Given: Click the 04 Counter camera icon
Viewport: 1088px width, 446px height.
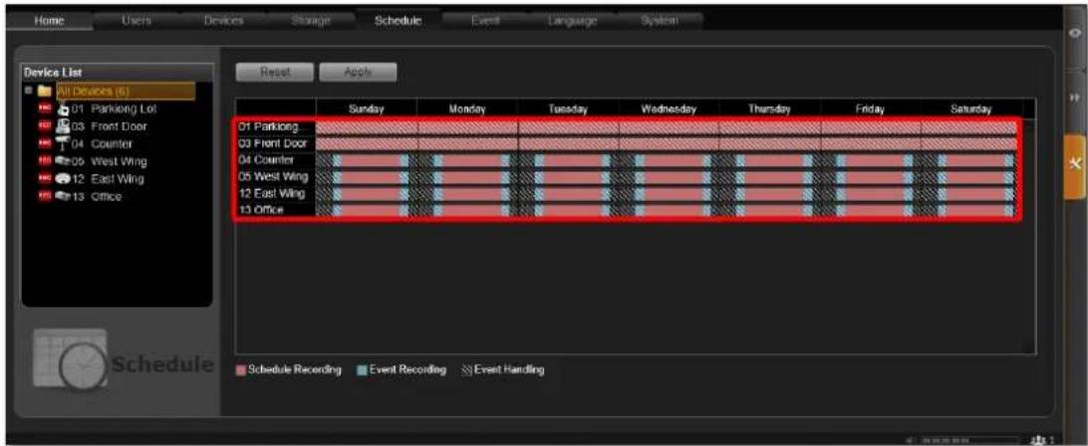Looking at the screenshot, I should (x=63, y=143).
